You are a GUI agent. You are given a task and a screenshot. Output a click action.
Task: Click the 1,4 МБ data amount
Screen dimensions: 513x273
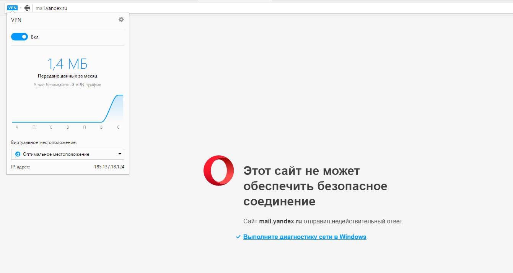click(68, 63)
